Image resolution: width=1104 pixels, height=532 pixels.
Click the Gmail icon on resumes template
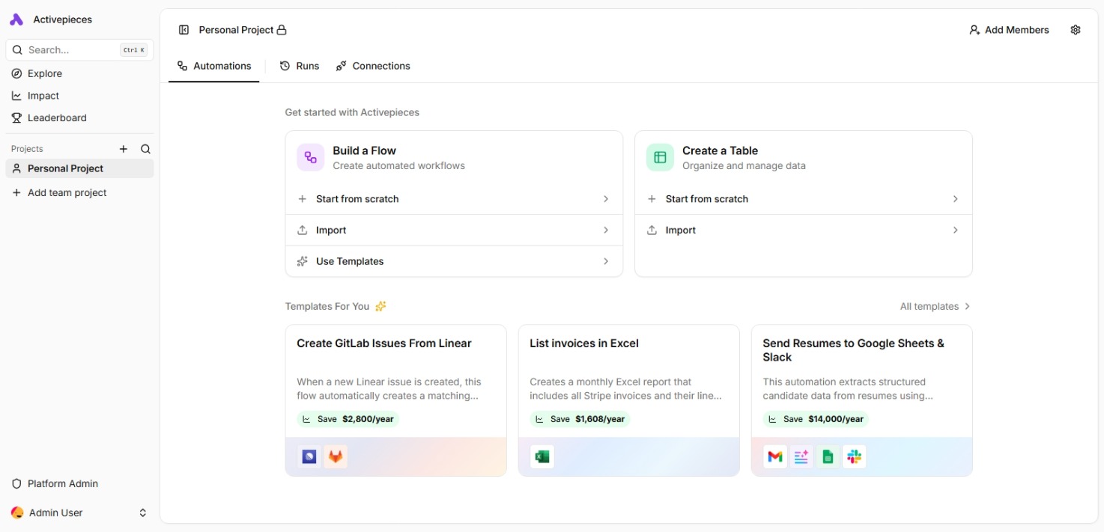[775, 456]
